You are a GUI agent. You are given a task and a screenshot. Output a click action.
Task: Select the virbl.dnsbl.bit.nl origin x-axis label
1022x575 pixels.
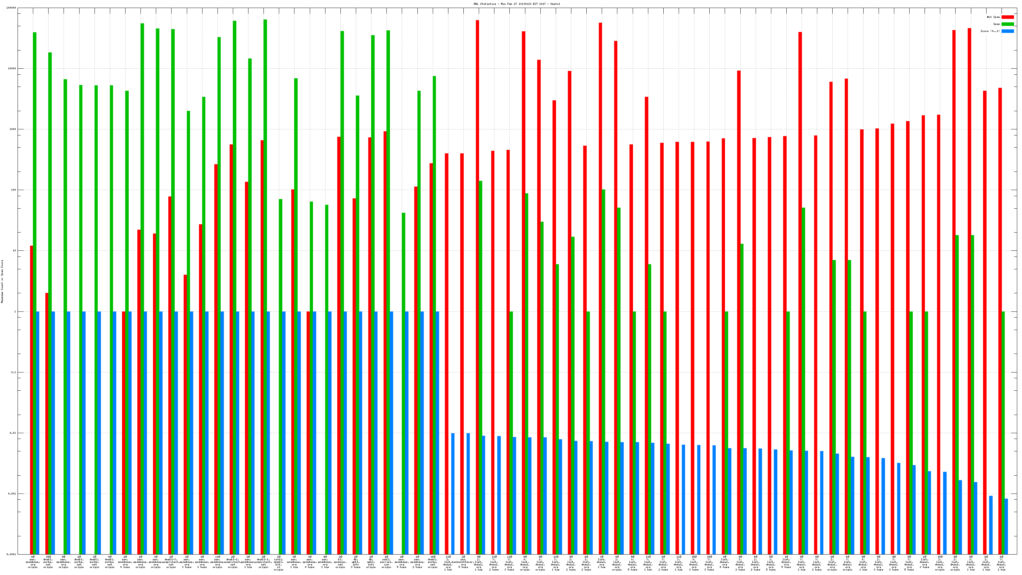[279, 563]
